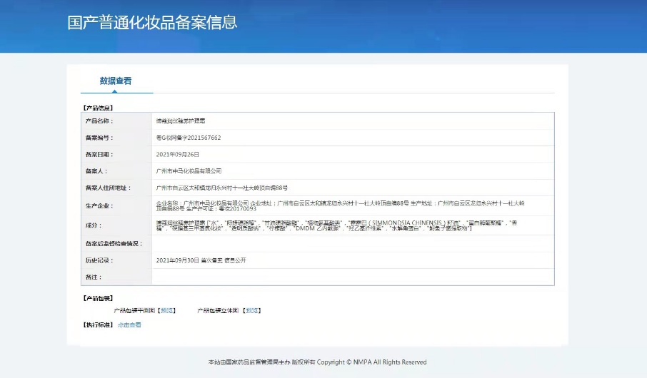Click the 【执行标准】 label
This screenshot has height=378, width=647.
point(98,325)
